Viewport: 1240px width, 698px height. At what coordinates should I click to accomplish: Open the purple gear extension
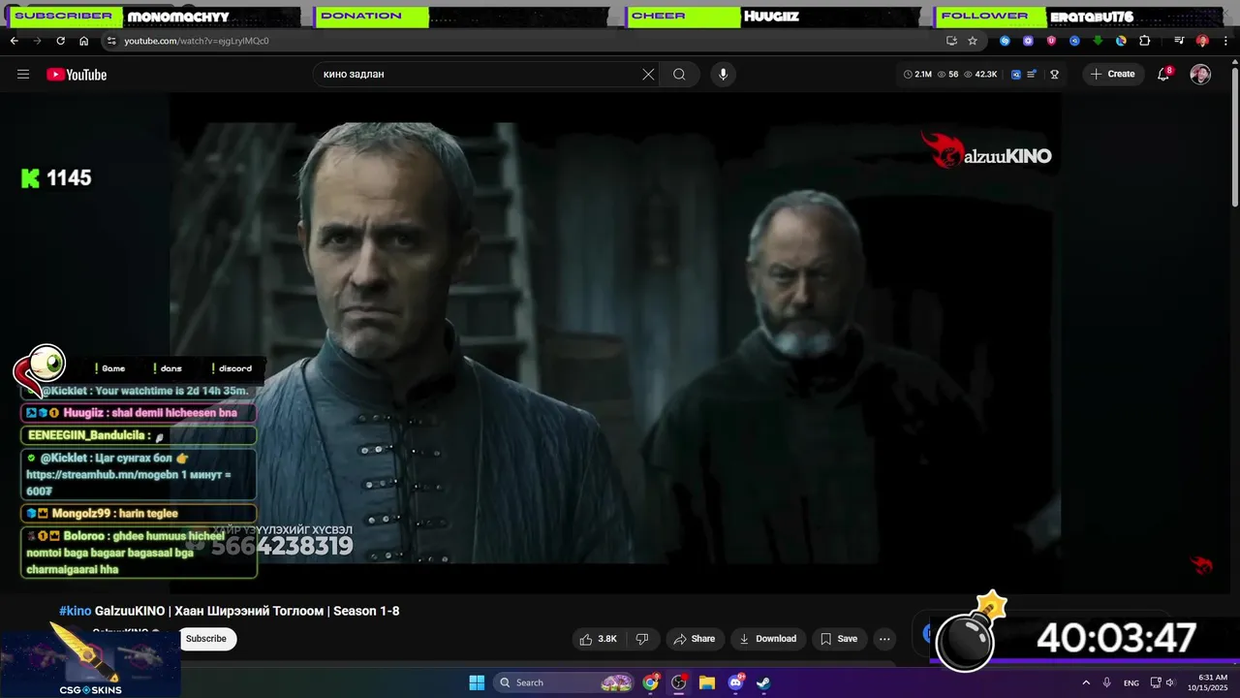1028,41
